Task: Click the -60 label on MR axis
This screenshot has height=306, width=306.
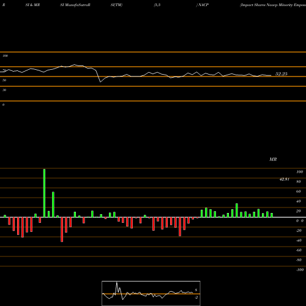Action: point(299,250)
